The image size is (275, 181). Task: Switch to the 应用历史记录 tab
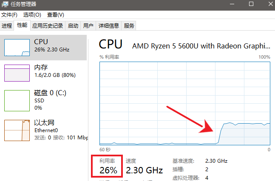48,26
